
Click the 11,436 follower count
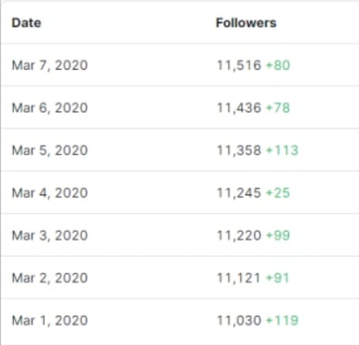[x=239, y=108]
